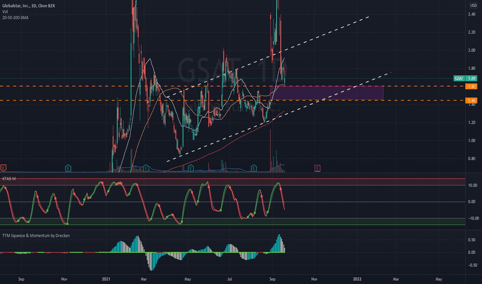Click the GSAT 1.69 price label
482x284 pixels.
point(465,78)
